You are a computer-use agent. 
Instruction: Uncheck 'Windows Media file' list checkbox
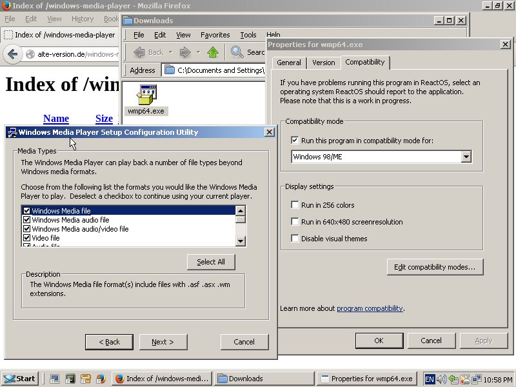click(26, 211)
